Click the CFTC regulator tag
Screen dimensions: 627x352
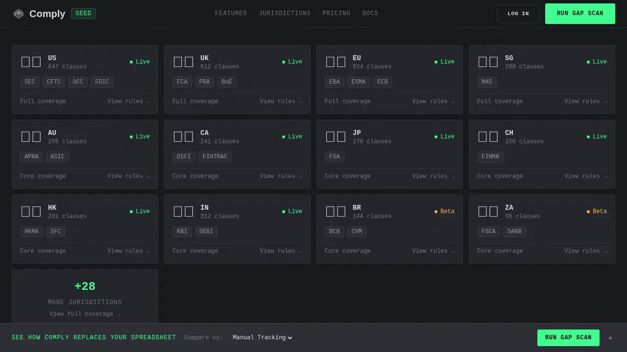pyautogui.click(x=54, y=82)
